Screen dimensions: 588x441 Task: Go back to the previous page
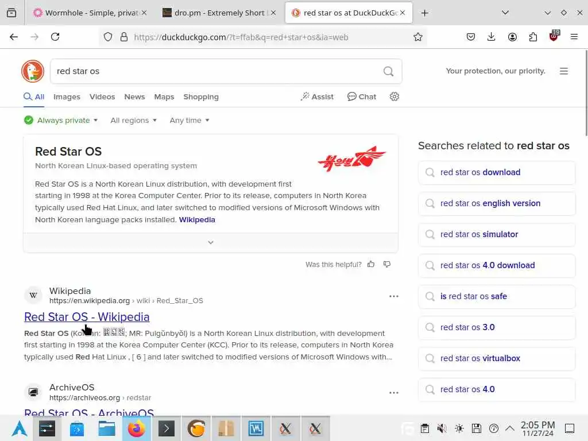14,37
